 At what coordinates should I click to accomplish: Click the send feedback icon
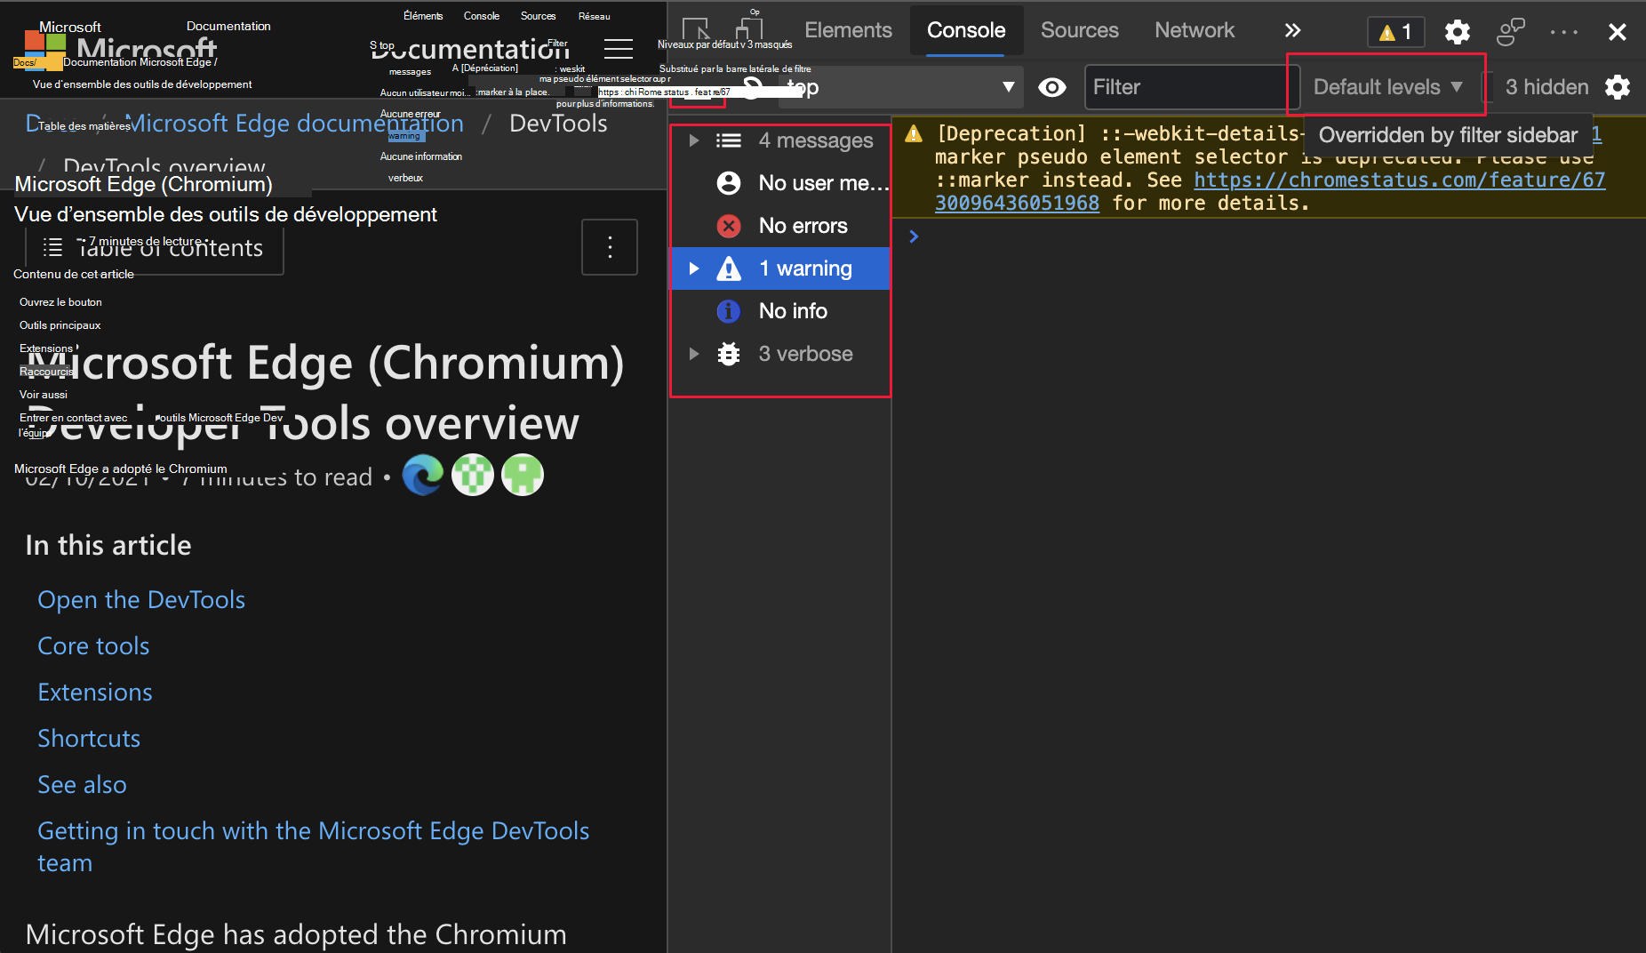1511,32
